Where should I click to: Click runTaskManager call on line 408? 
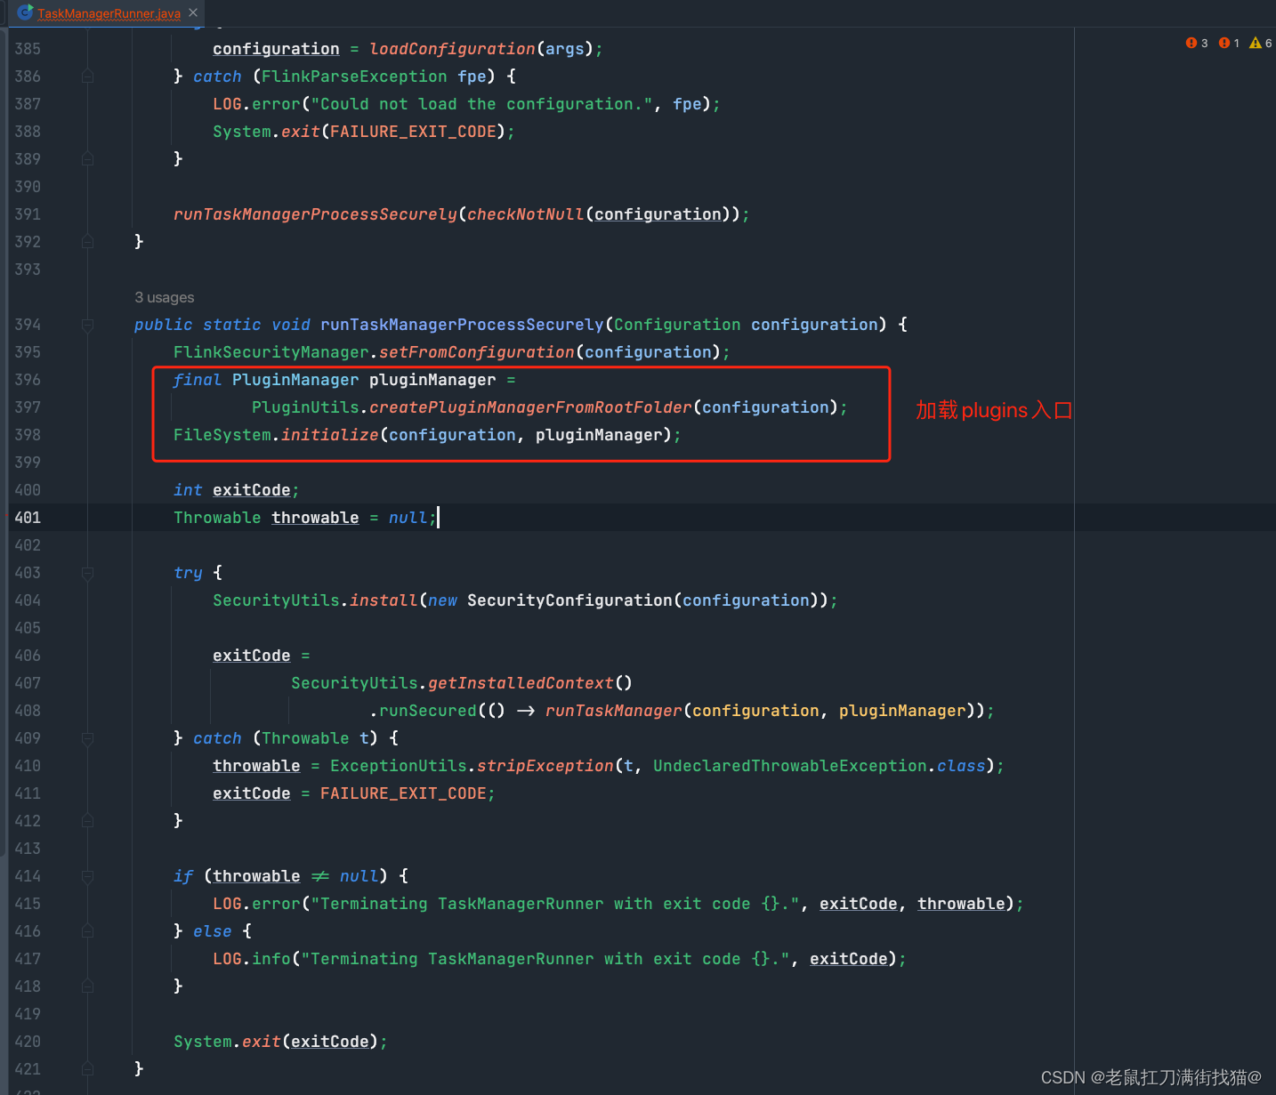(614, 711)
